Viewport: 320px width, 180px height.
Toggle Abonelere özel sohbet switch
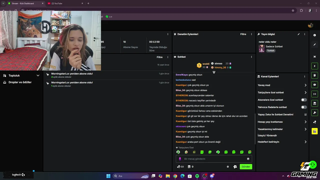[304, 100]
